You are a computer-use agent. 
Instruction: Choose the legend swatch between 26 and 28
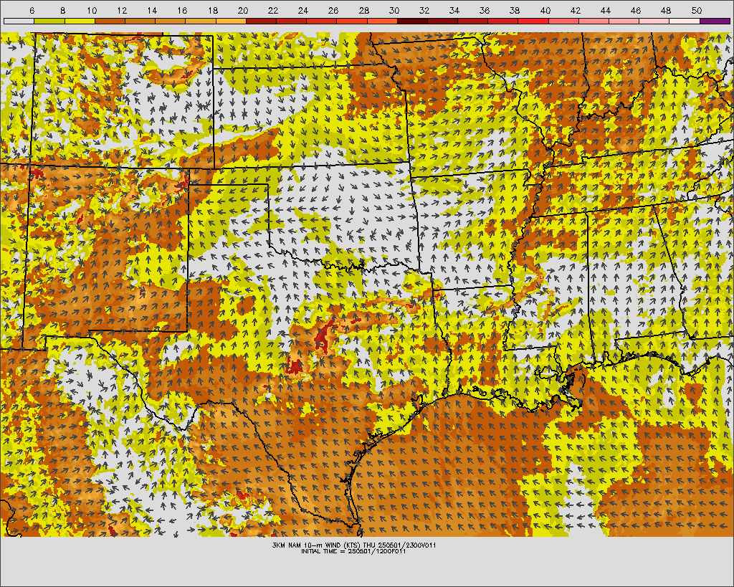(x=352, y=21)
